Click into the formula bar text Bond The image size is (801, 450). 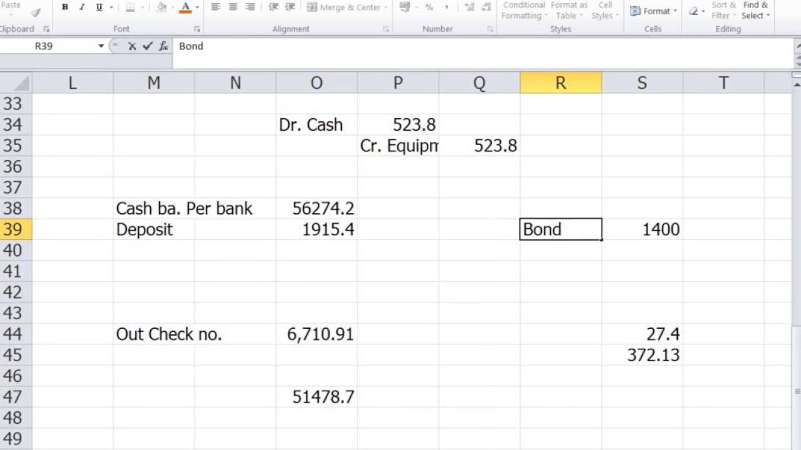tap(191, 46)
